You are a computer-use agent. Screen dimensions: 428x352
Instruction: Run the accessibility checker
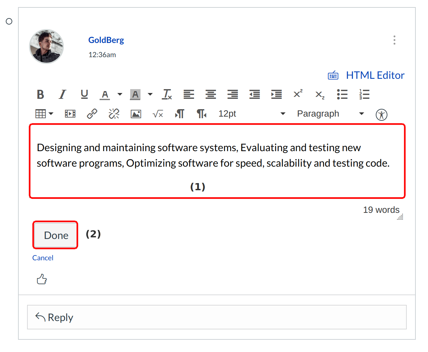click(381, 115)
